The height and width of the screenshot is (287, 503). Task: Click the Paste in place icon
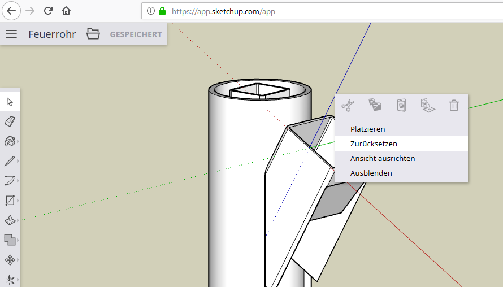(x=427, y=105)
